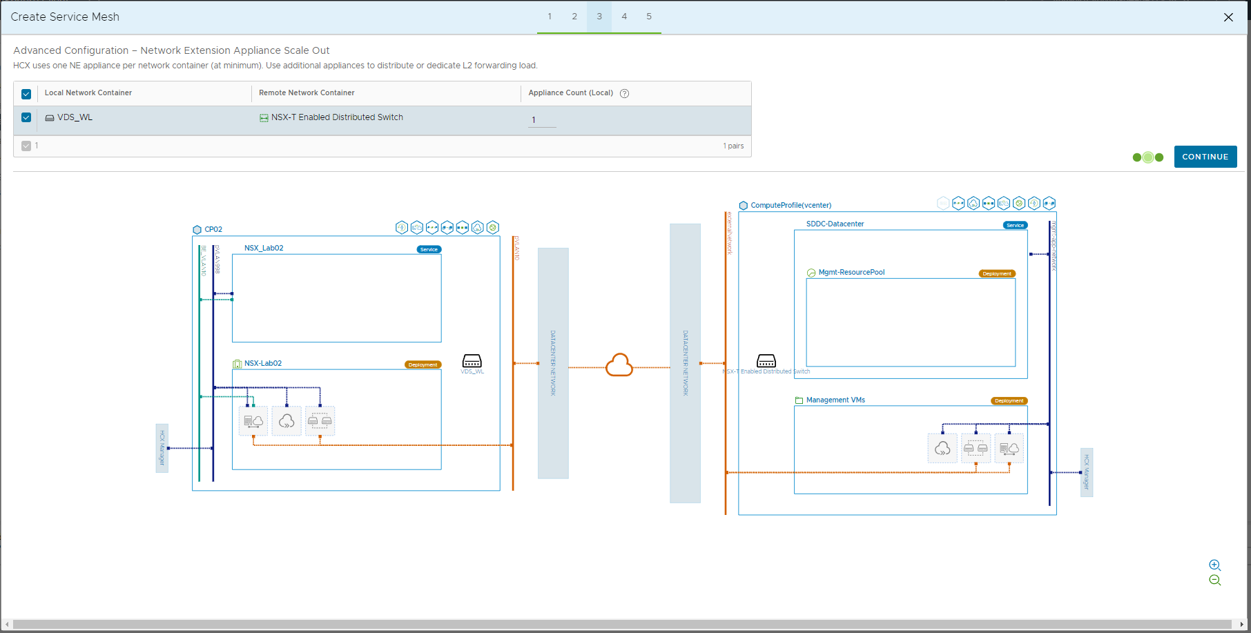The height and width of the screenshot is (633, 1251).
Task: Click the NSX-T switch icon in table row
Action: point(264,118)
